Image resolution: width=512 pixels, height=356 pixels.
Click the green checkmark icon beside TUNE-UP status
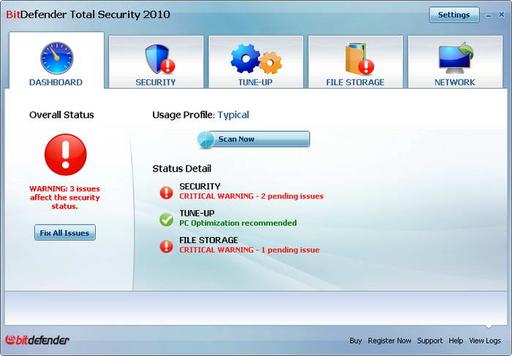point(166,220)
